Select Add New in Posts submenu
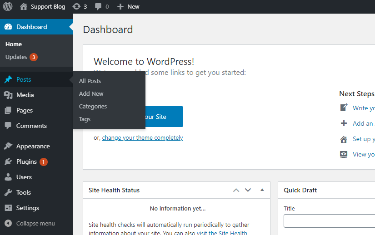The image size is (375, 235). click(x=91, y=93)
